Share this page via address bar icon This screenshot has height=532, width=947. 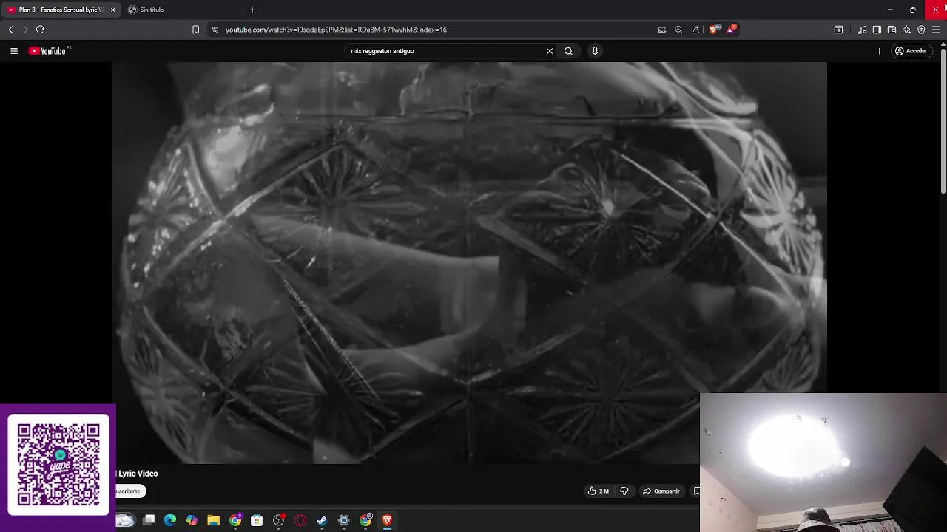pos(695,30)
